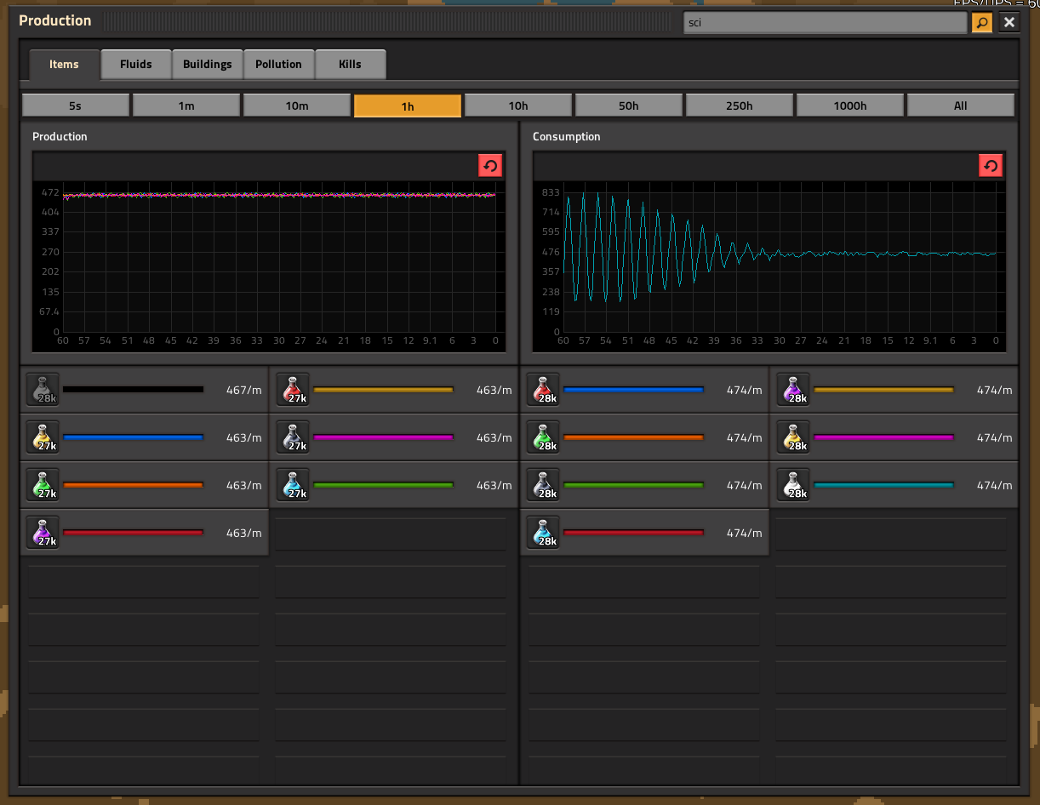This screenshot has height=805, width=1040.
Task: Click magenta bar of military science in Production
Action: click(x=384, y=437)
